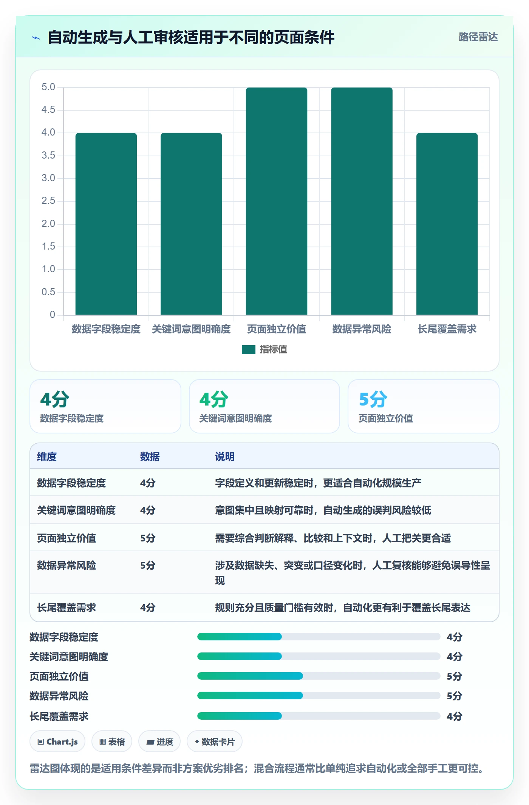Select the 页面独立价值 table row name
529x805 pixels.
pyautogui.click(x=67, y=538)
